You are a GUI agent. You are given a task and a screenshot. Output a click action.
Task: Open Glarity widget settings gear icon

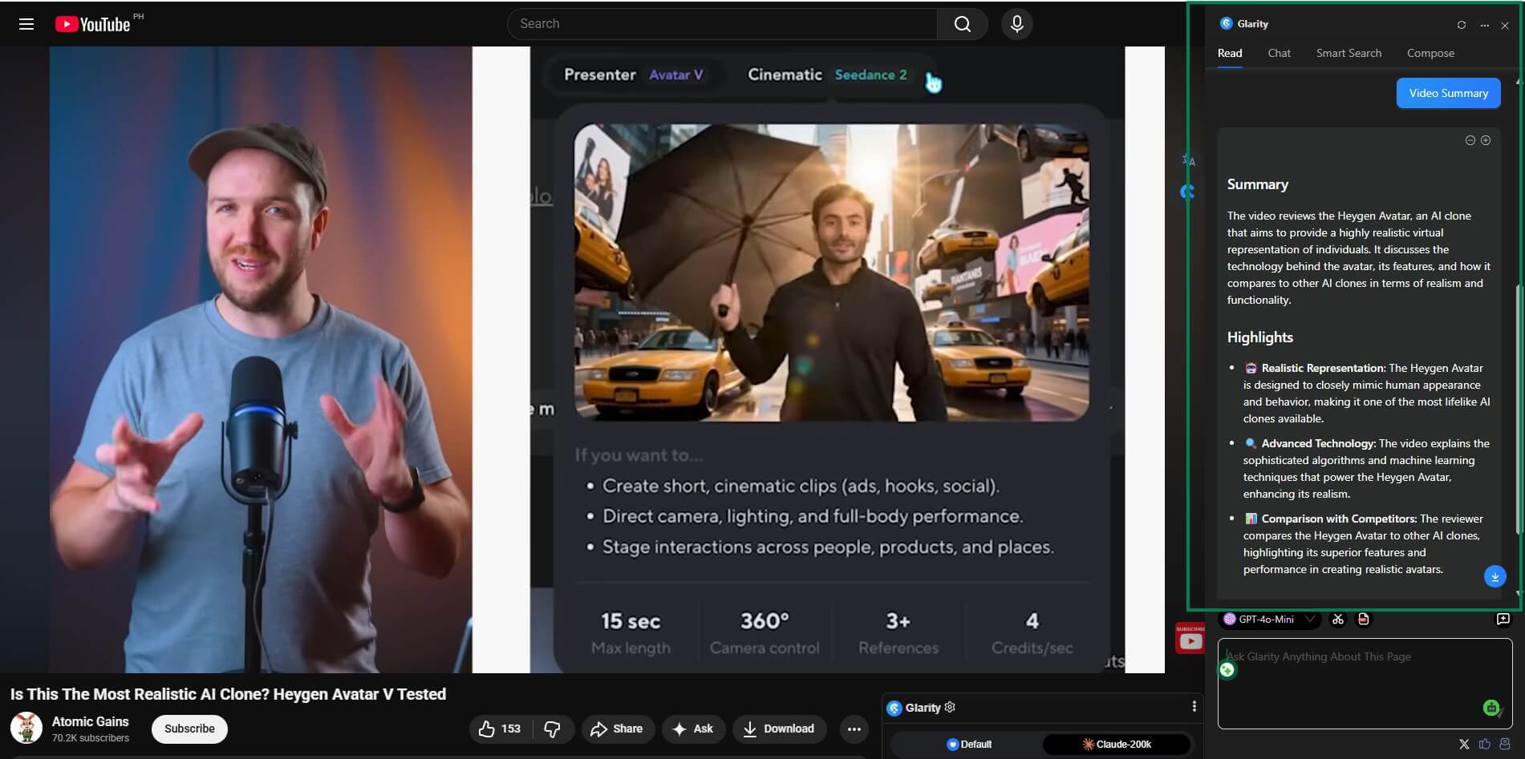951,707
